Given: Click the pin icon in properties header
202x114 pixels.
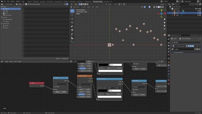Looking at the screenshot, I should [x=200, y=39].
